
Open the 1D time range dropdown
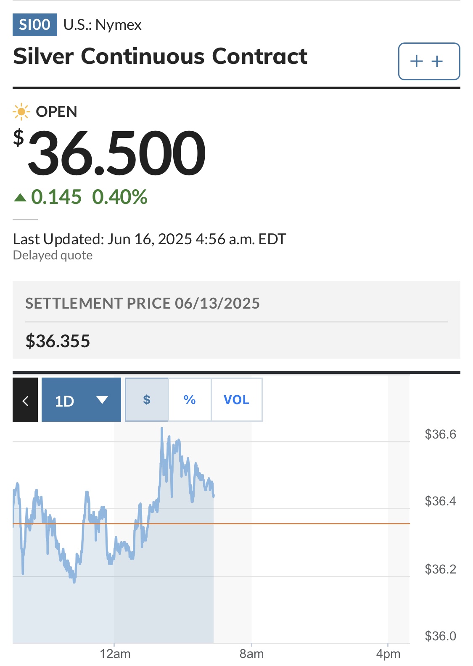click(81, 399)
